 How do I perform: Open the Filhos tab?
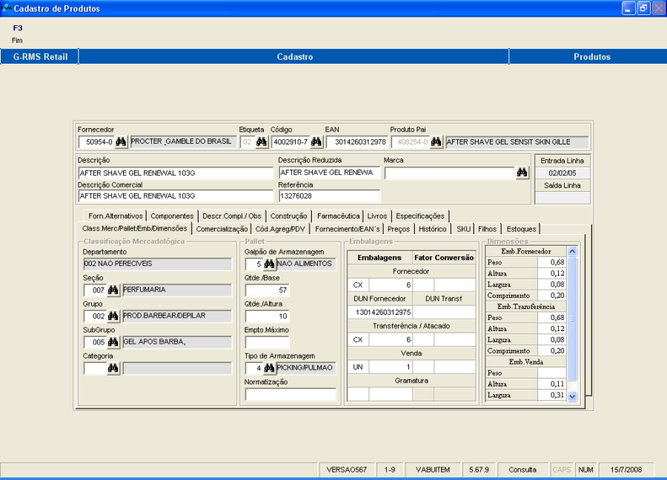point(487,229)
